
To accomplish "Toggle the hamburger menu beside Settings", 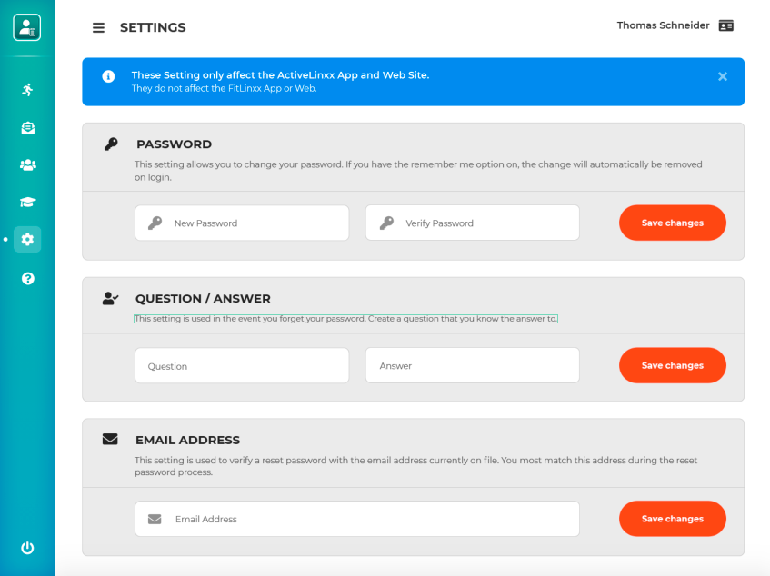I will [x=98, y=28].
